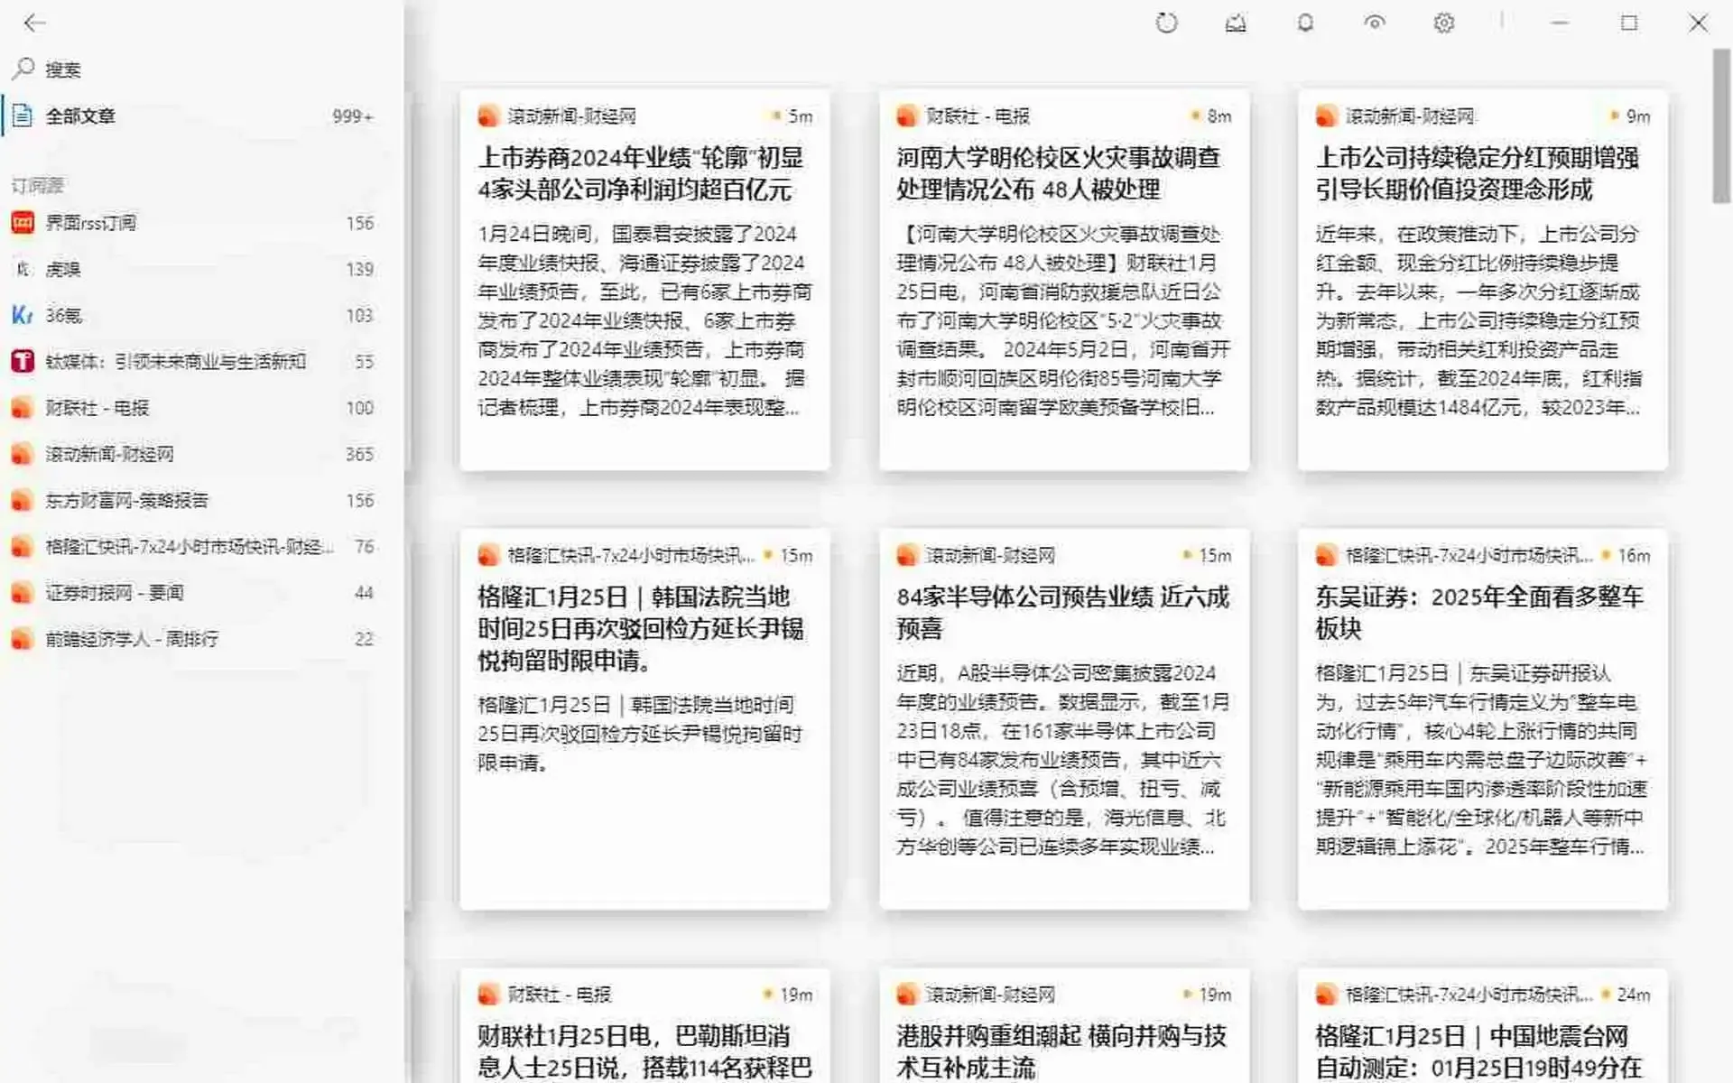Click the search magnifier icon
The width and height of the screenshot is (1733, 1083).
pyautogui.click(x=24, y=69)
